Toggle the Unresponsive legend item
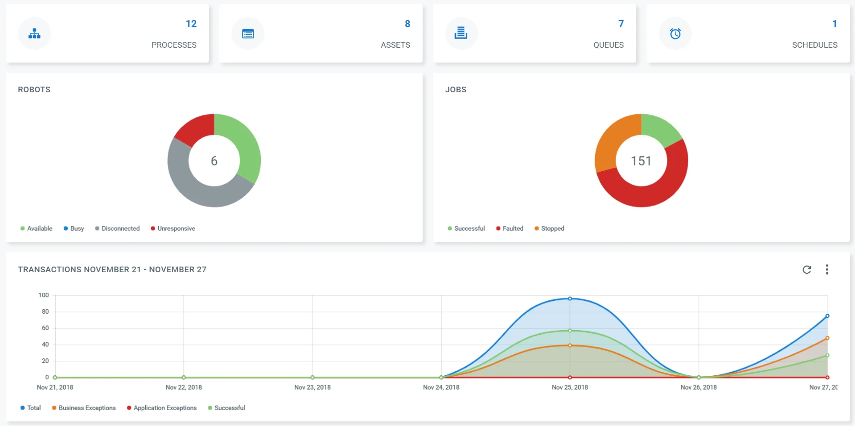855x426 pixels. tap(173, 229)
